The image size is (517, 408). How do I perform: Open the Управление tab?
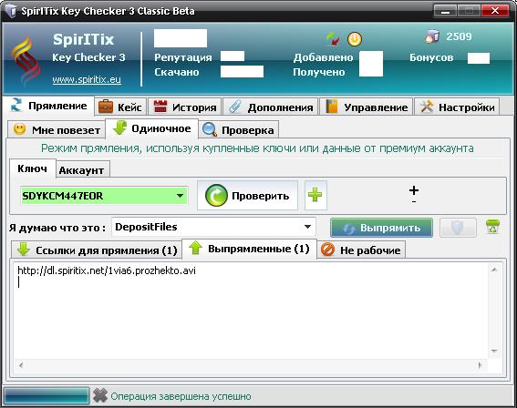(x=367, y=107)
